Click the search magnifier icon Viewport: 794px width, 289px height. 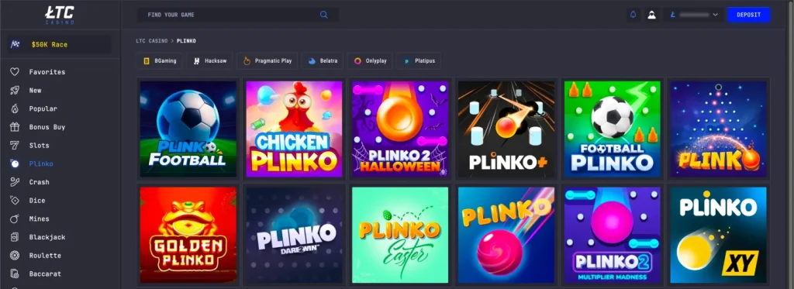pos(324,15)
